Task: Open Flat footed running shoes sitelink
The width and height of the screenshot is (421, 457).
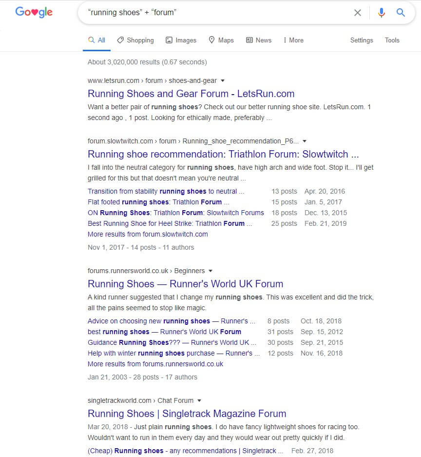Action: [158, 202]
